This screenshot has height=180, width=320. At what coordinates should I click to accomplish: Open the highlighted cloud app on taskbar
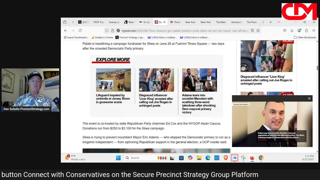tap(234, 158)
